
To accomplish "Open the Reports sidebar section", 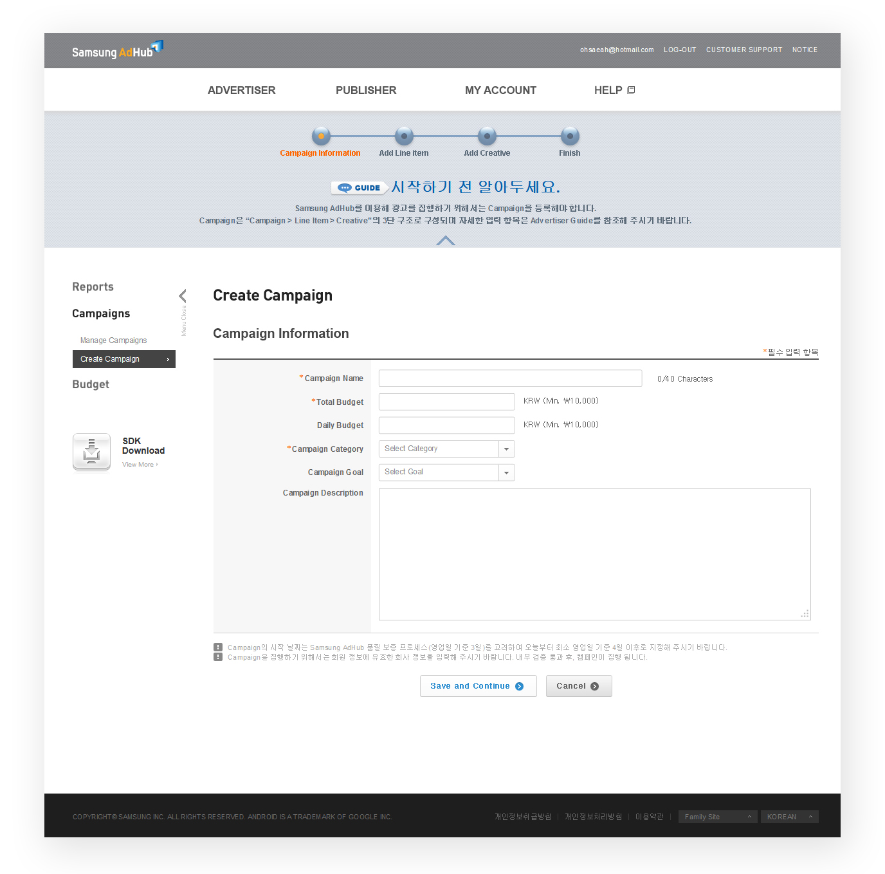I will click(93, 287).
